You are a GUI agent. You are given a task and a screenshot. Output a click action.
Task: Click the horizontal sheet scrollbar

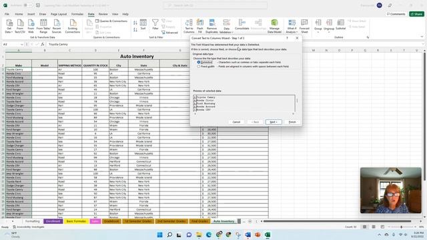(x=337, y=221)
